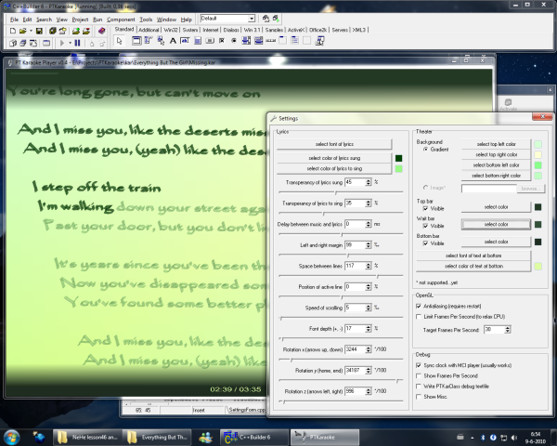Image resolution: width=557 pixels, height=446 pixels.
Task: Enable Show Frames Per Second checkbox
Action: [419, 374]
